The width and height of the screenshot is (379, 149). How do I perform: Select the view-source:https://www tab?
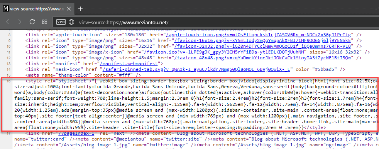click(x=37, y=9)
